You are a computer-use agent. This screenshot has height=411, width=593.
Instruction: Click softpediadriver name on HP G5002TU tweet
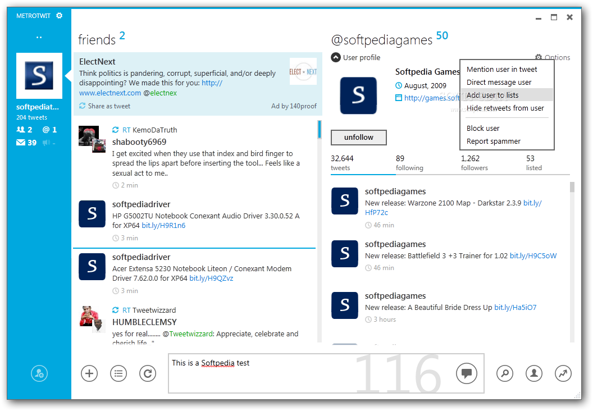[141, 204]
